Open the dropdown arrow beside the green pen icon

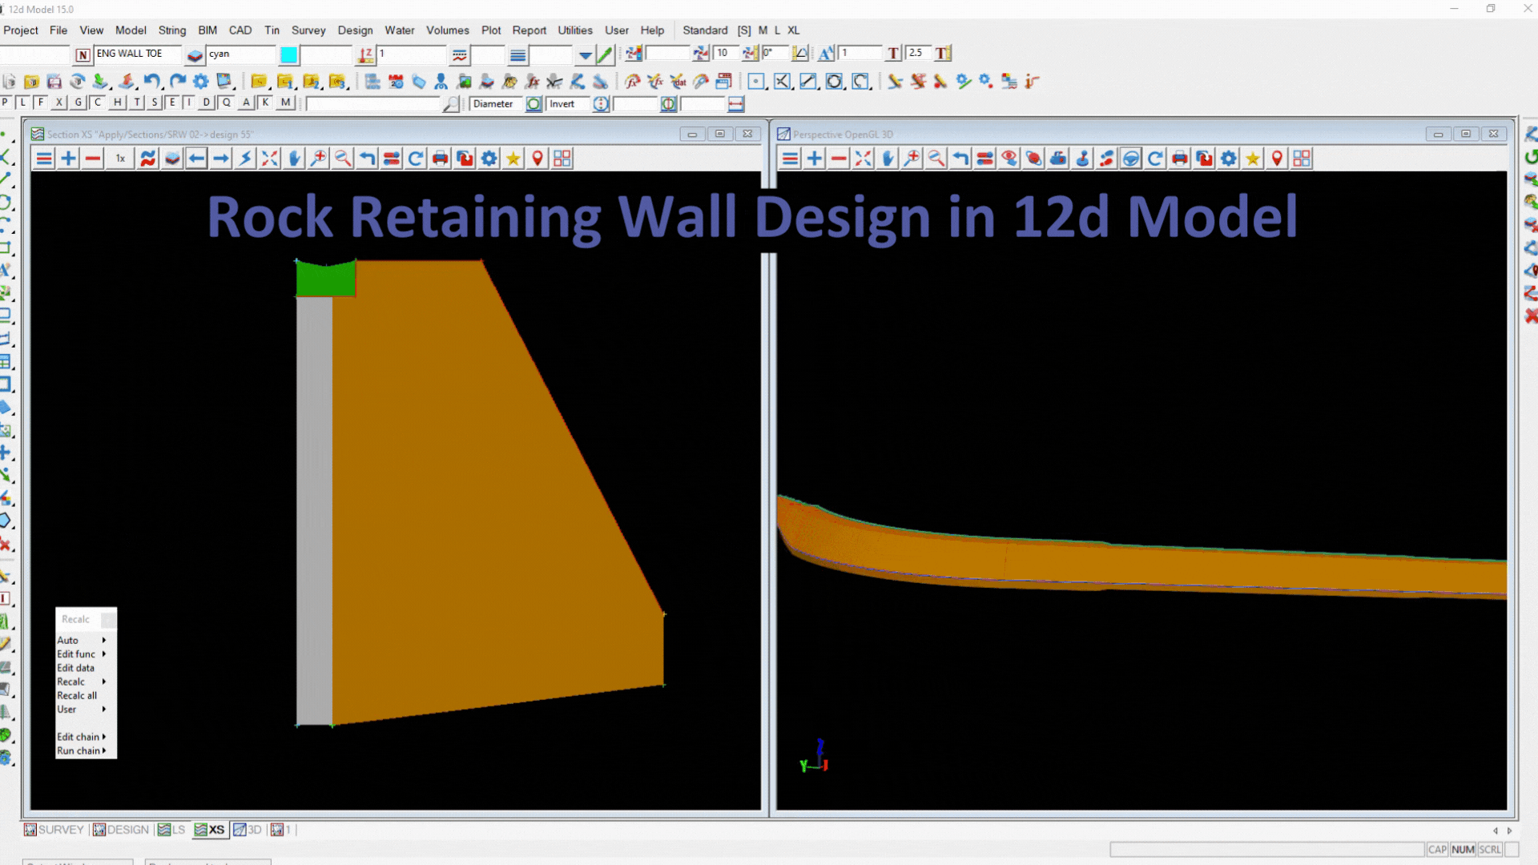pyautogui.click(x=586, y=54)
